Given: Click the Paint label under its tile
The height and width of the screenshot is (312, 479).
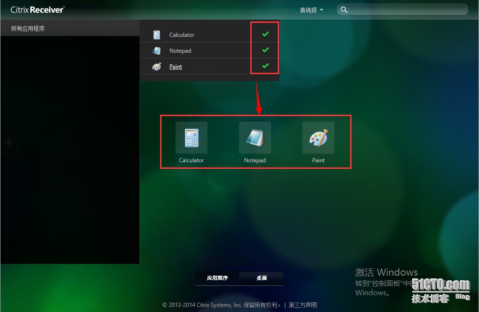Looking at the screenshot, I should [x=318, y=160].
